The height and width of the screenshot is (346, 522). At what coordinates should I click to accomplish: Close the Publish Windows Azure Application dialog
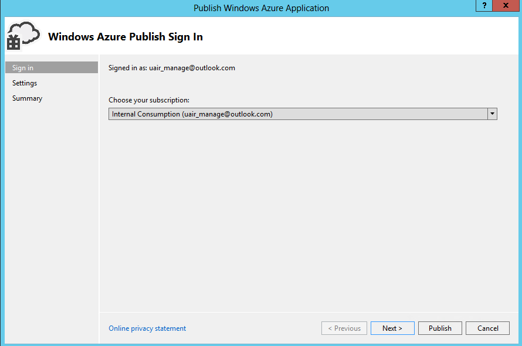(504, 5)
